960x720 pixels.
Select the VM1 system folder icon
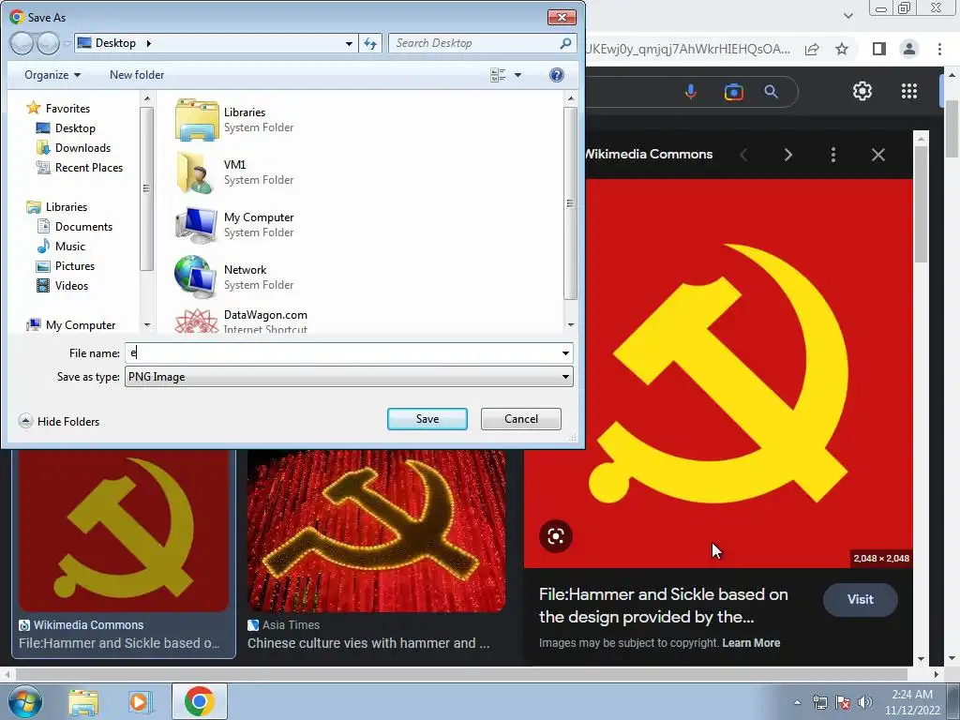[x=197, y=172]
